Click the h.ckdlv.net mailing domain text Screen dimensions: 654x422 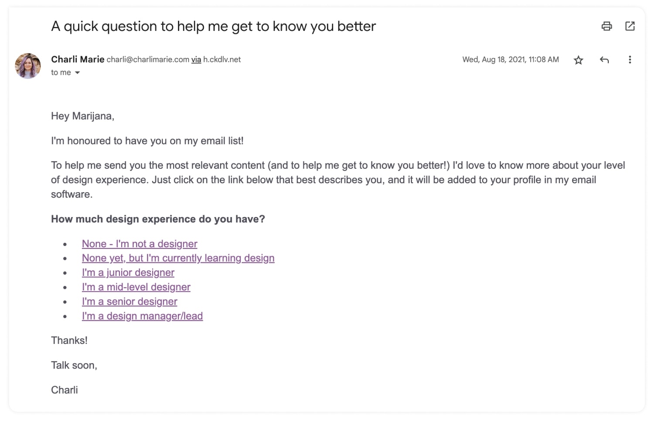click(x=222, y=60)
